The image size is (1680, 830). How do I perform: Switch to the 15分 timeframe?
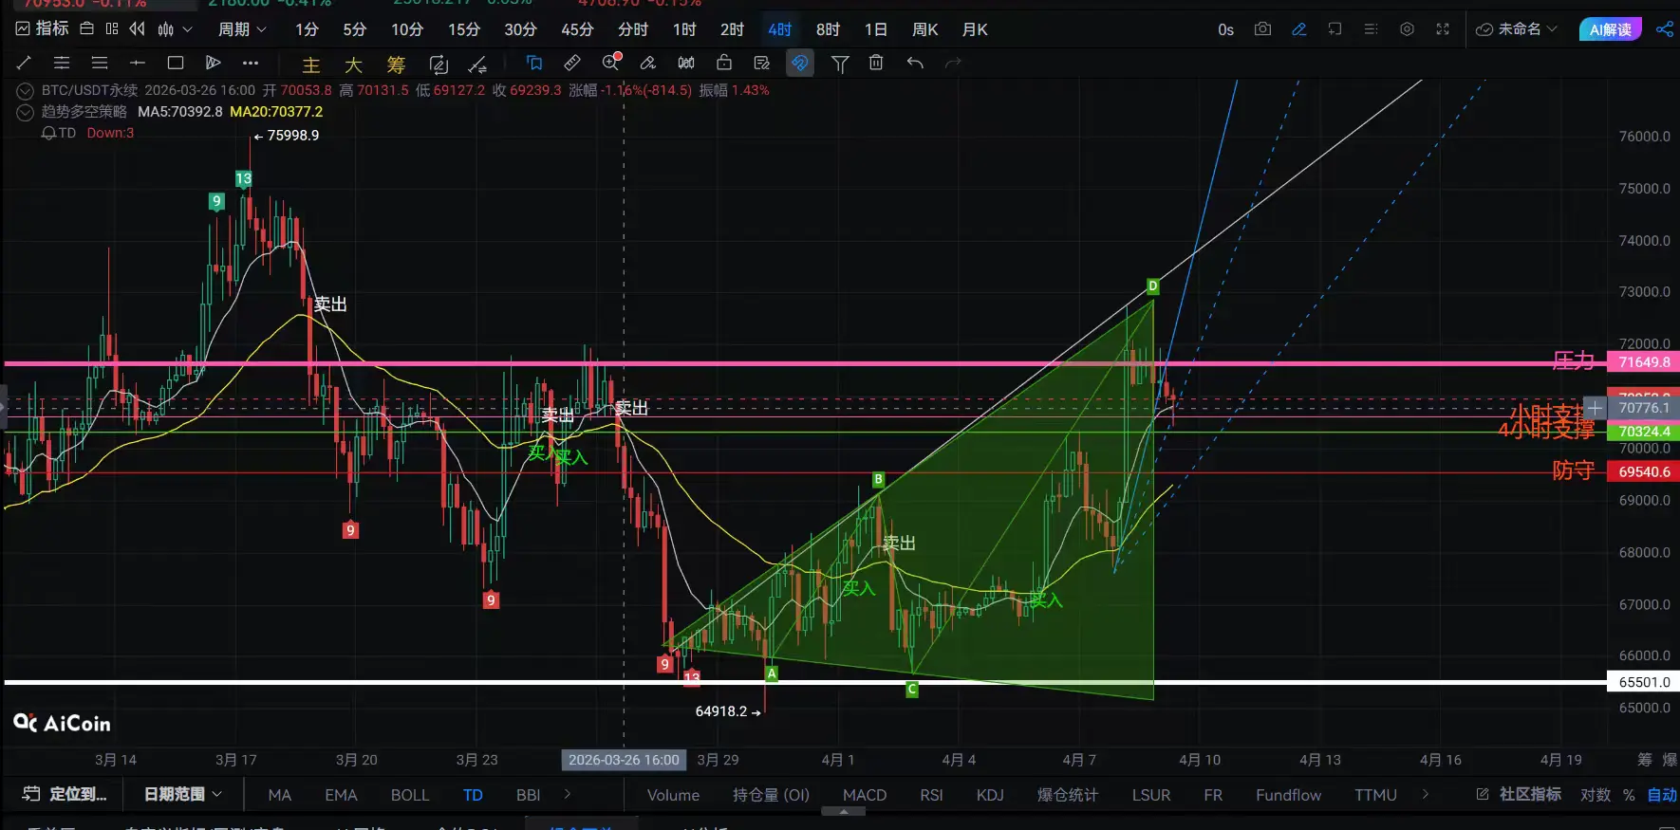point(464,29)
